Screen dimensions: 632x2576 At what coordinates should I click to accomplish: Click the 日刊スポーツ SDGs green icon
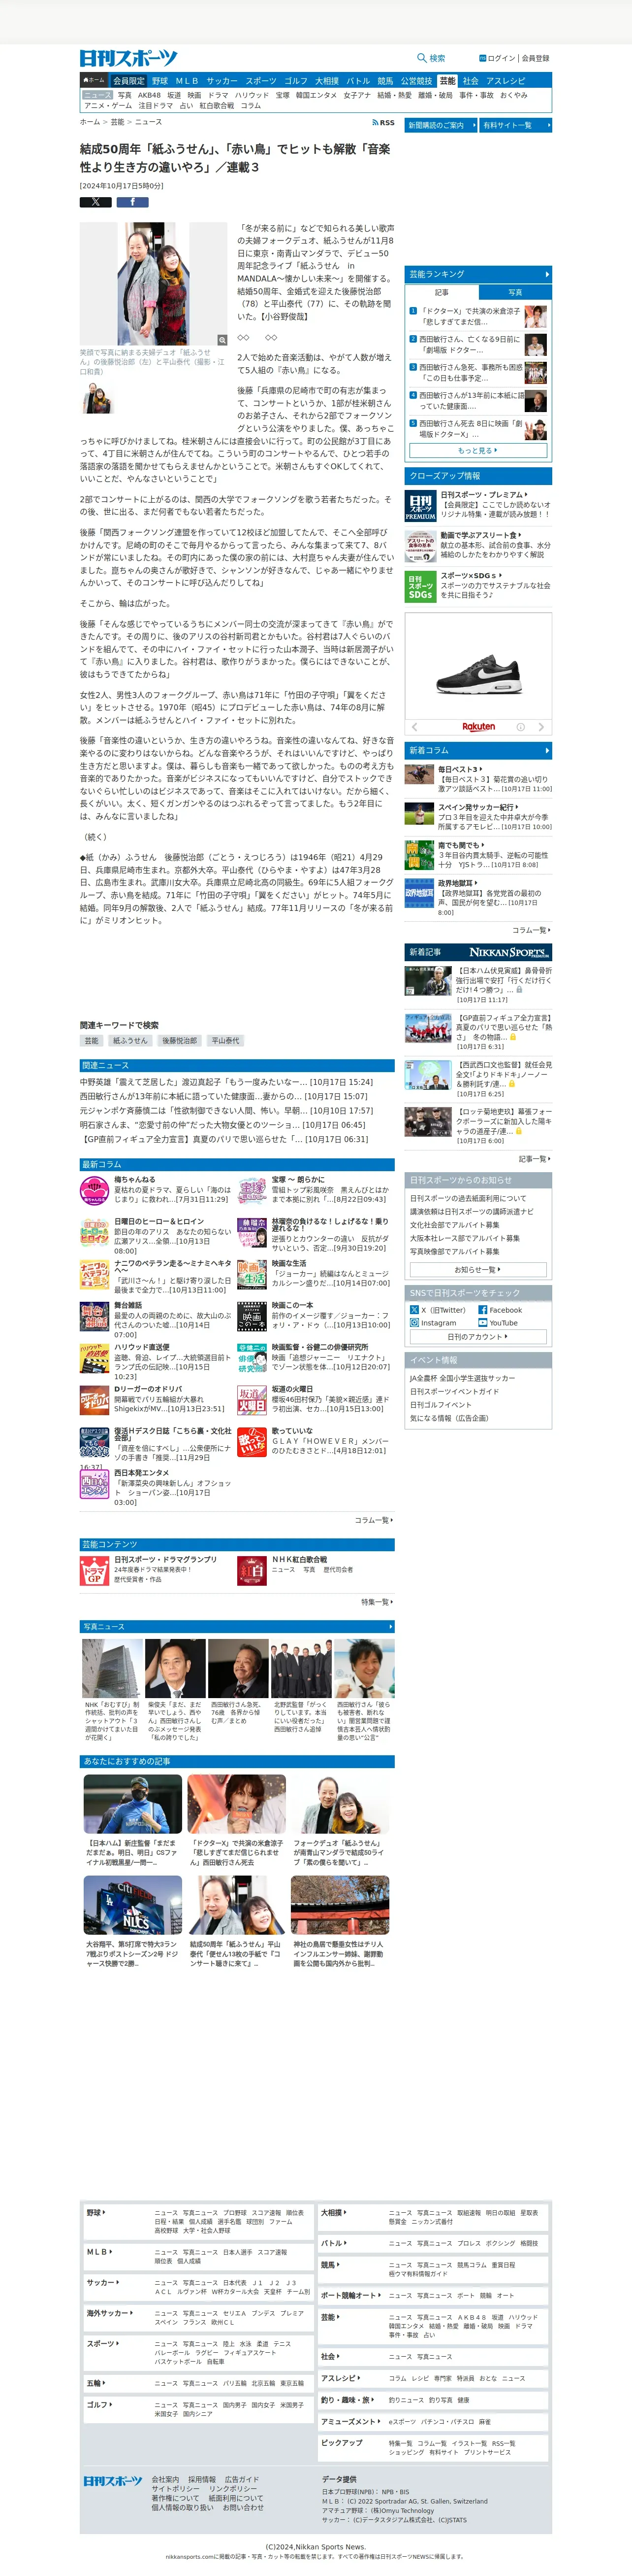[x=420, y=587]
